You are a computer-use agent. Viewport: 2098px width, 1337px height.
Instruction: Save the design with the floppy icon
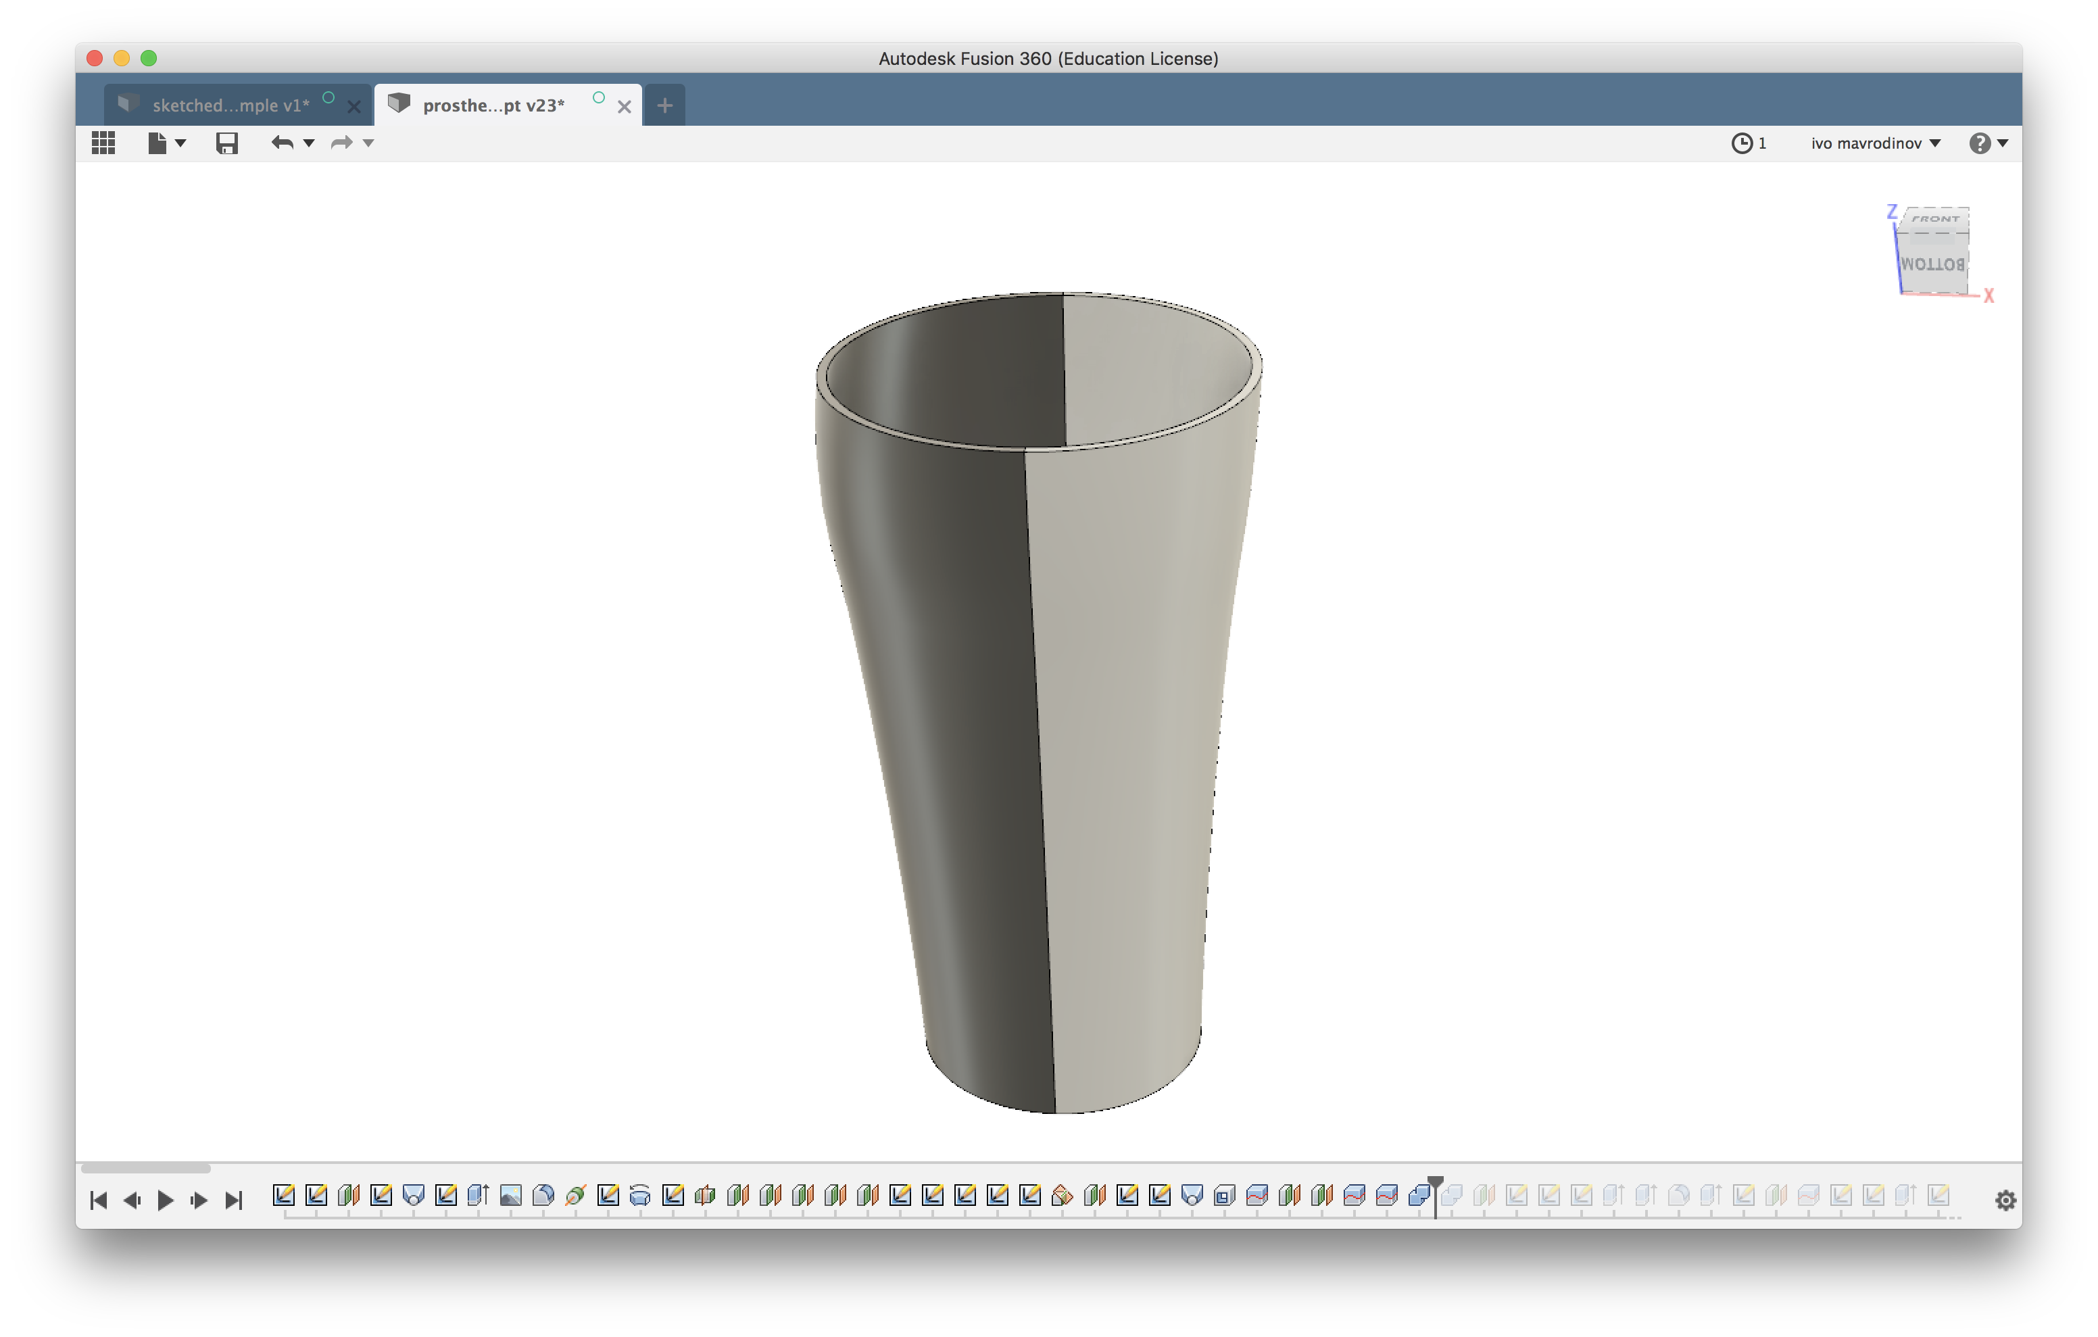coord(226,143)
